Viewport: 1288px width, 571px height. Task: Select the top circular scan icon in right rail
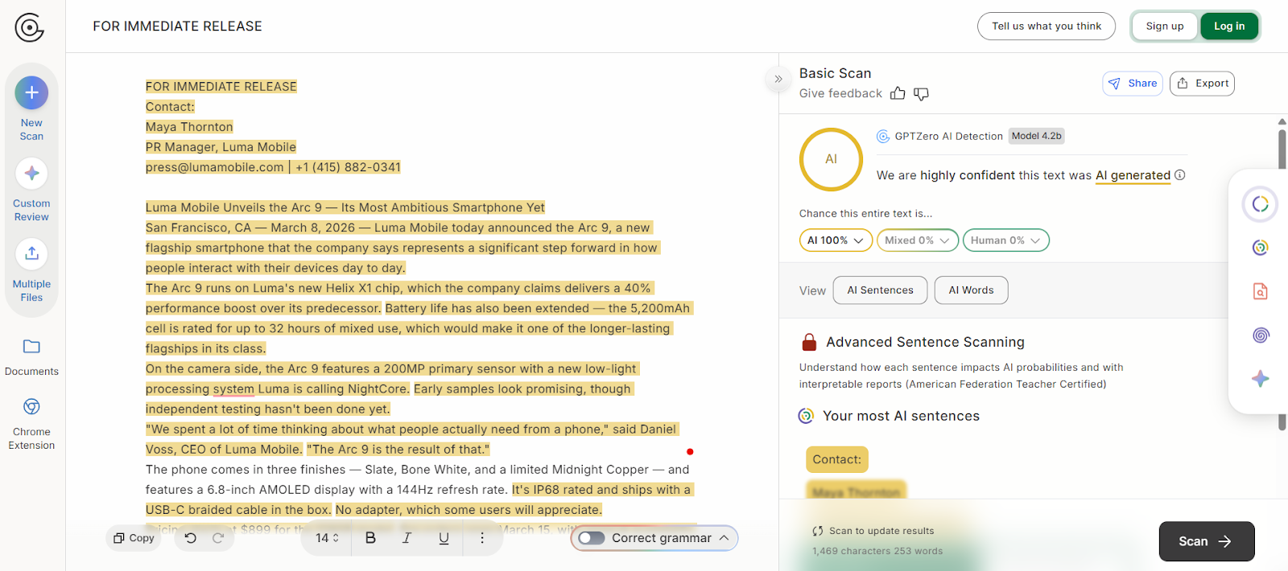[x=1261, y=204]
